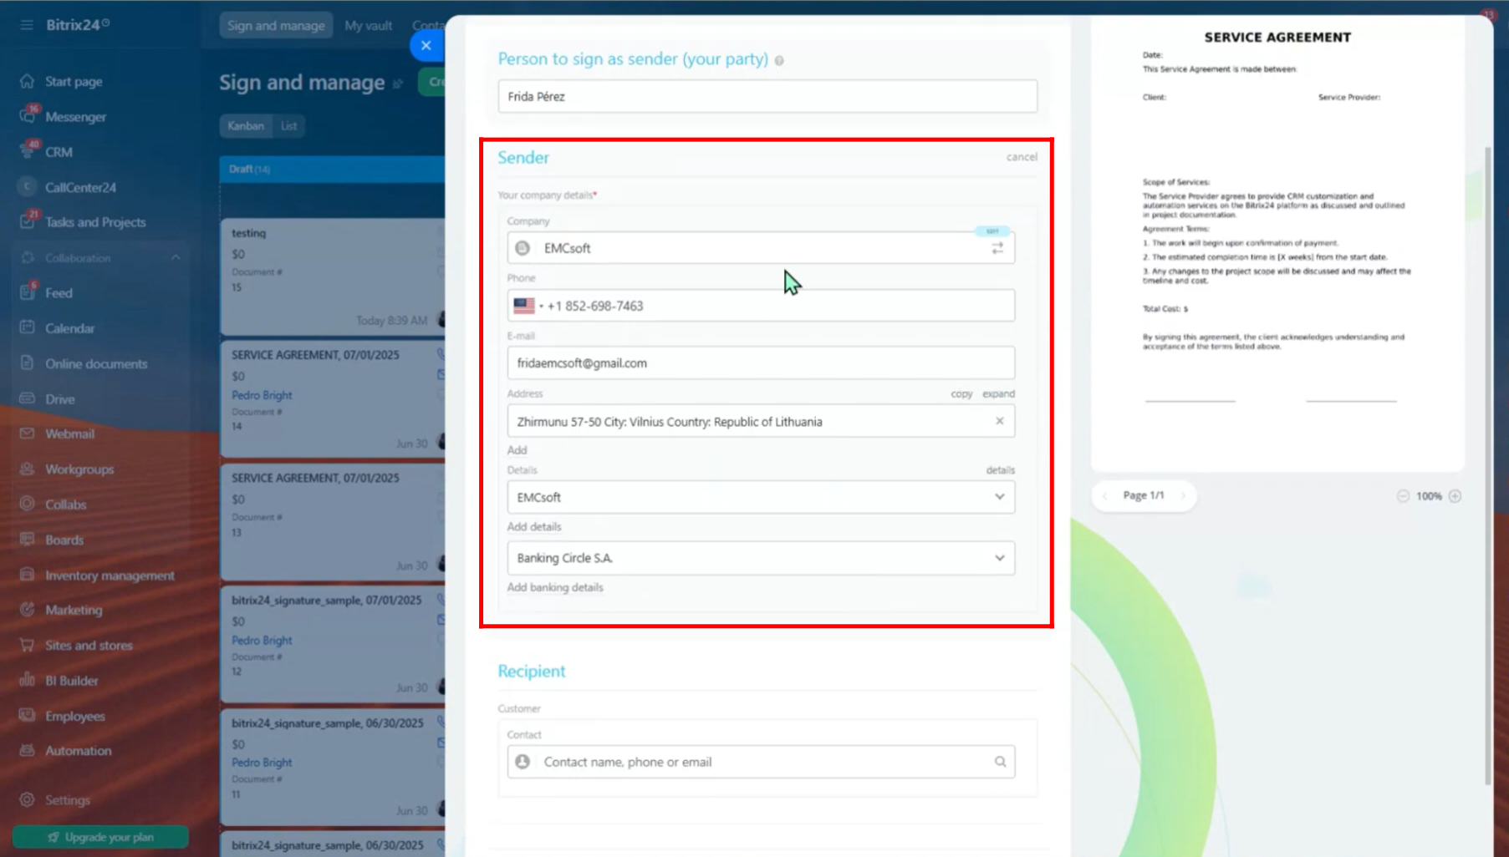Click the Phone number field

(x=761, y=306)
